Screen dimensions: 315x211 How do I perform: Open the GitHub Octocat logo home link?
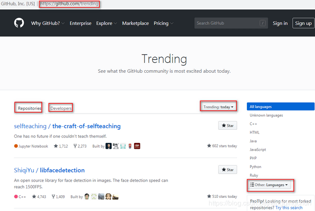[19, 23]
